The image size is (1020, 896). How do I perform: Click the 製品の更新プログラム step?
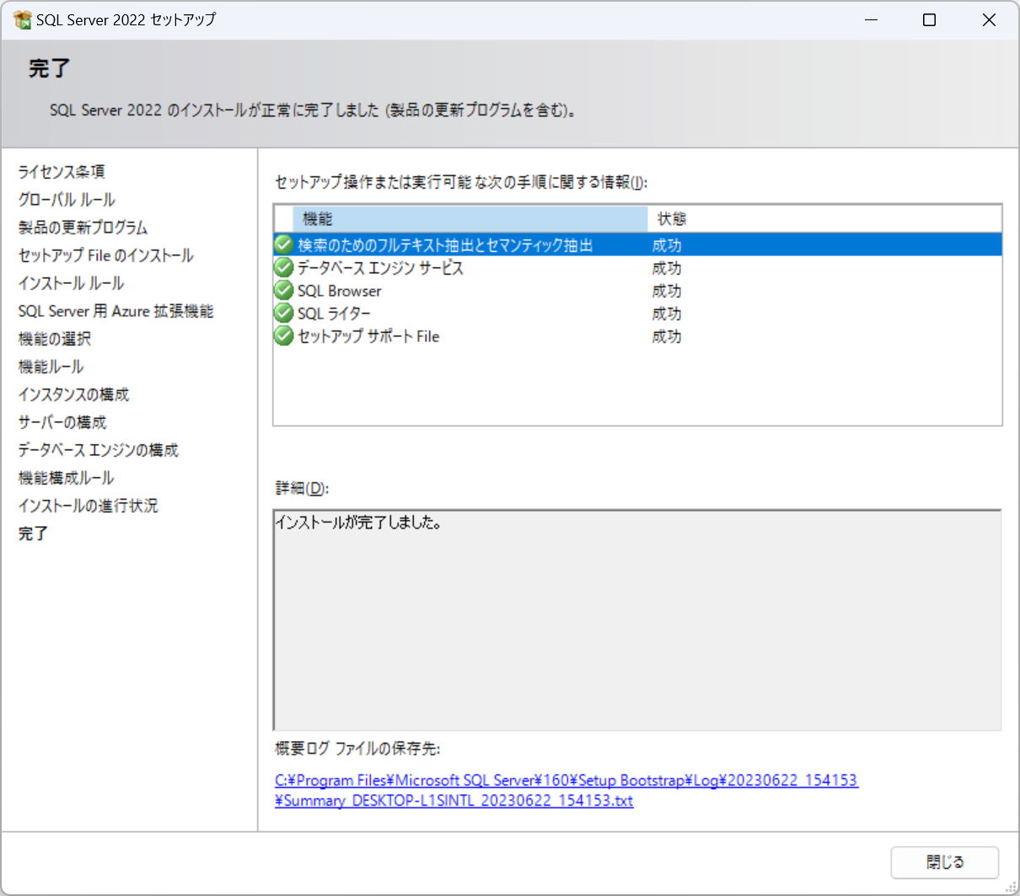83,228
